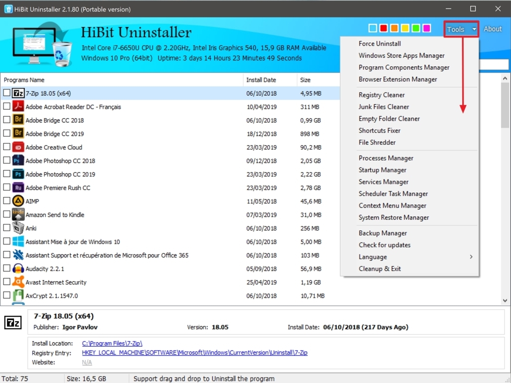
Task: Pick the red theme color swatch
Action: pos(383,28)
